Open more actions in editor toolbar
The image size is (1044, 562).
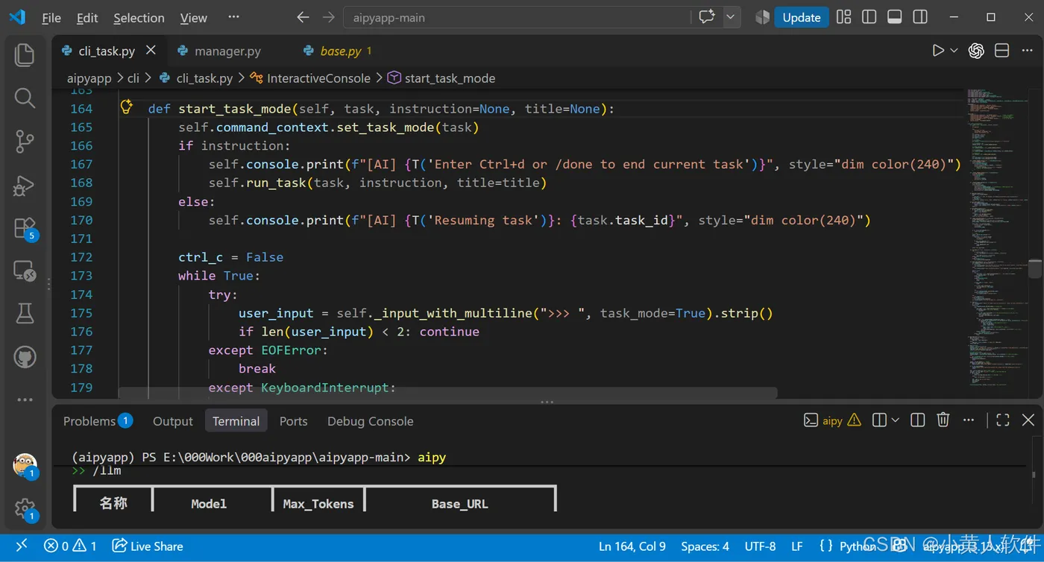(x=1028, y=51)
